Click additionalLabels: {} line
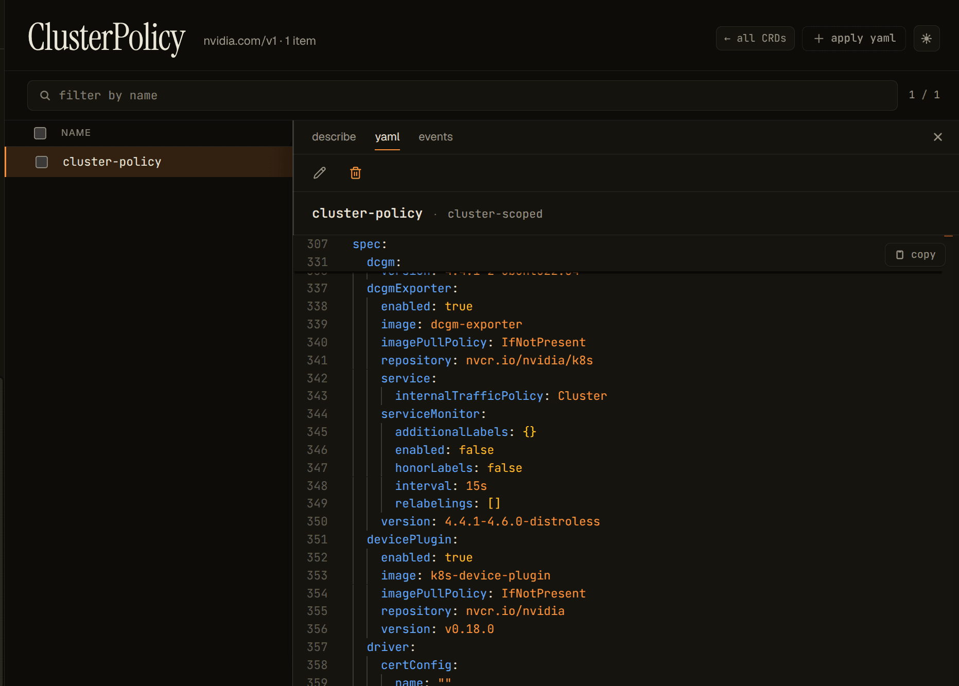Image resolution: width=959 pixels, height=686 pixels. [465, 432]
